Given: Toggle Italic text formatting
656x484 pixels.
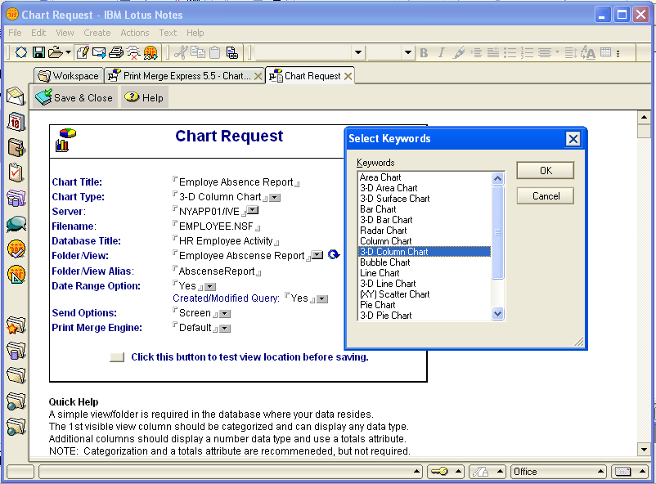Looking at the screenshot, I should tap(441, 52).
